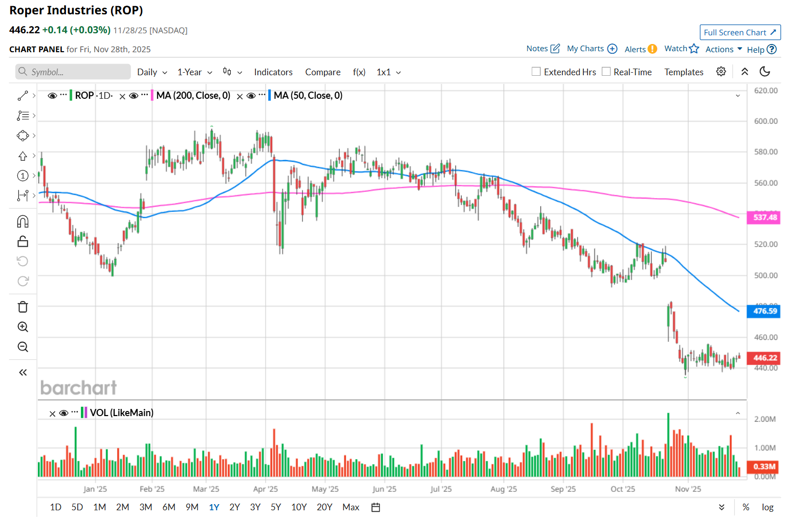Zoom in on the chart
The image size is (805, 520).
pos(23,327)
